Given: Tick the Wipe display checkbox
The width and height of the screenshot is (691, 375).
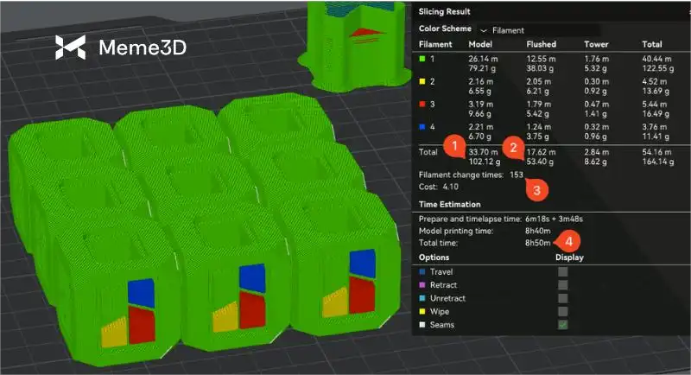Looking at the screenshot, I should (x=562, y=311).
